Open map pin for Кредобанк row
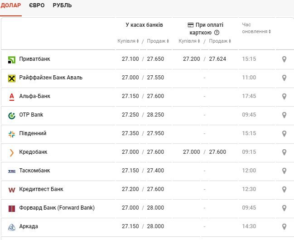 pyautogui.click(x=284, y=152)
